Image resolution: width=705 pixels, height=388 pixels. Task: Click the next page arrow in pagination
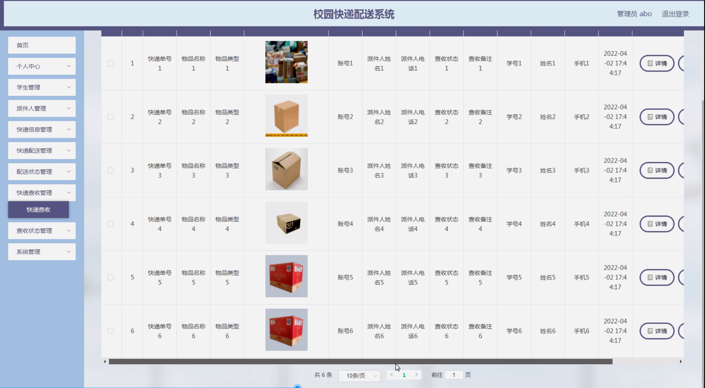416,375
